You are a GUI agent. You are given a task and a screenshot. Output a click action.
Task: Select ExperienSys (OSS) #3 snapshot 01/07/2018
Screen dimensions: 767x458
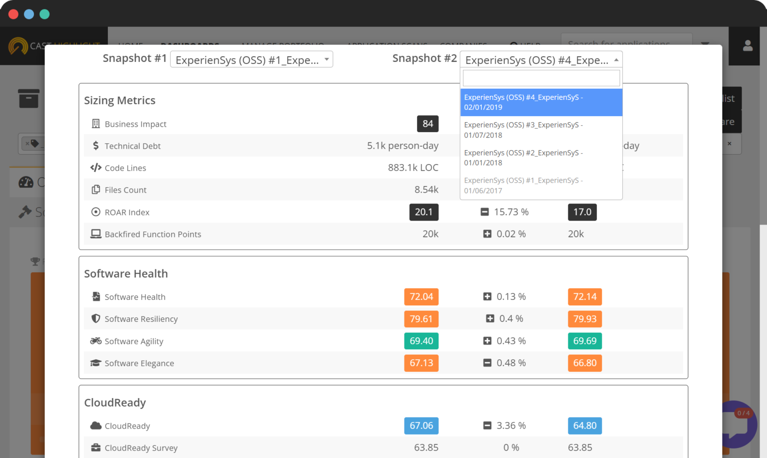(x=541, y=130)
